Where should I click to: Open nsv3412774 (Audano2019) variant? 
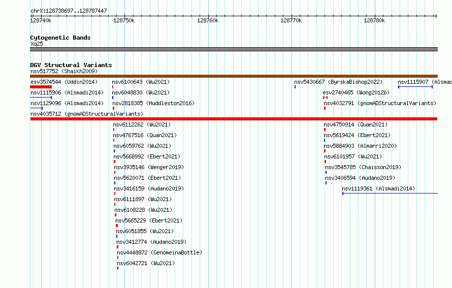coord(152,242)
